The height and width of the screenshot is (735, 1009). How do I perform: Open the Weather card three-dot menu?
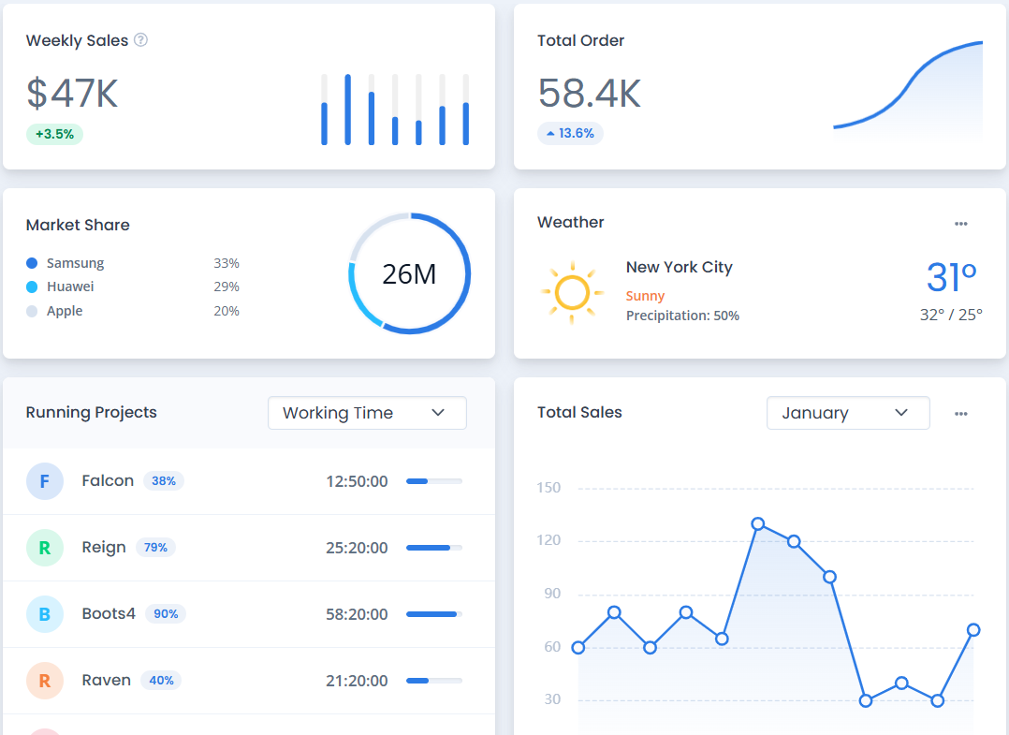tap(960, 224)
